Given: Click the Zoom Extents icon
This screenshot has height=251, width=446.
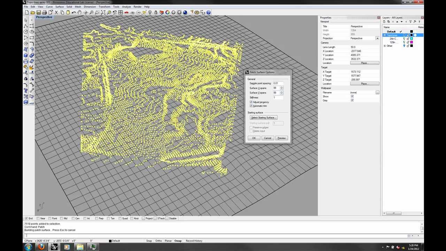Looking at the screenshot, I should coord(103,13).
